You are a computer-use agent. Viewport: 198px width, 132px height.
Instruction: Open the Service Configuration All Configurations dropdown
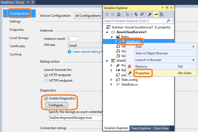point(88,16)
